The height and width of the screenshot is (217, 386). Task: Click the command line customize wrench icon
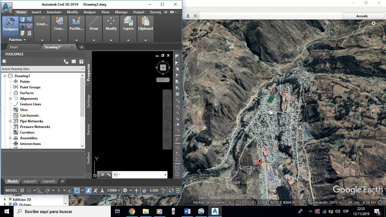109,175
